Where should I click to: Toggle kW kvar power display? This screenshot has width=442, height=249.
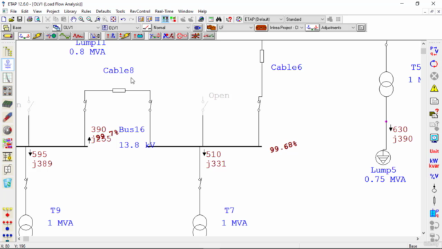434,163
